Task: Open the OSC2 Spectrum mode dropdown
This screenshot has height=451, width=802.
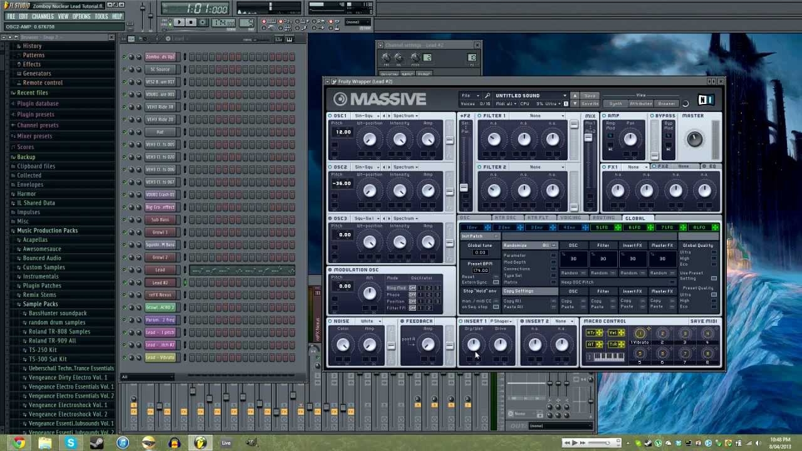Action: [x=405, y=167]
